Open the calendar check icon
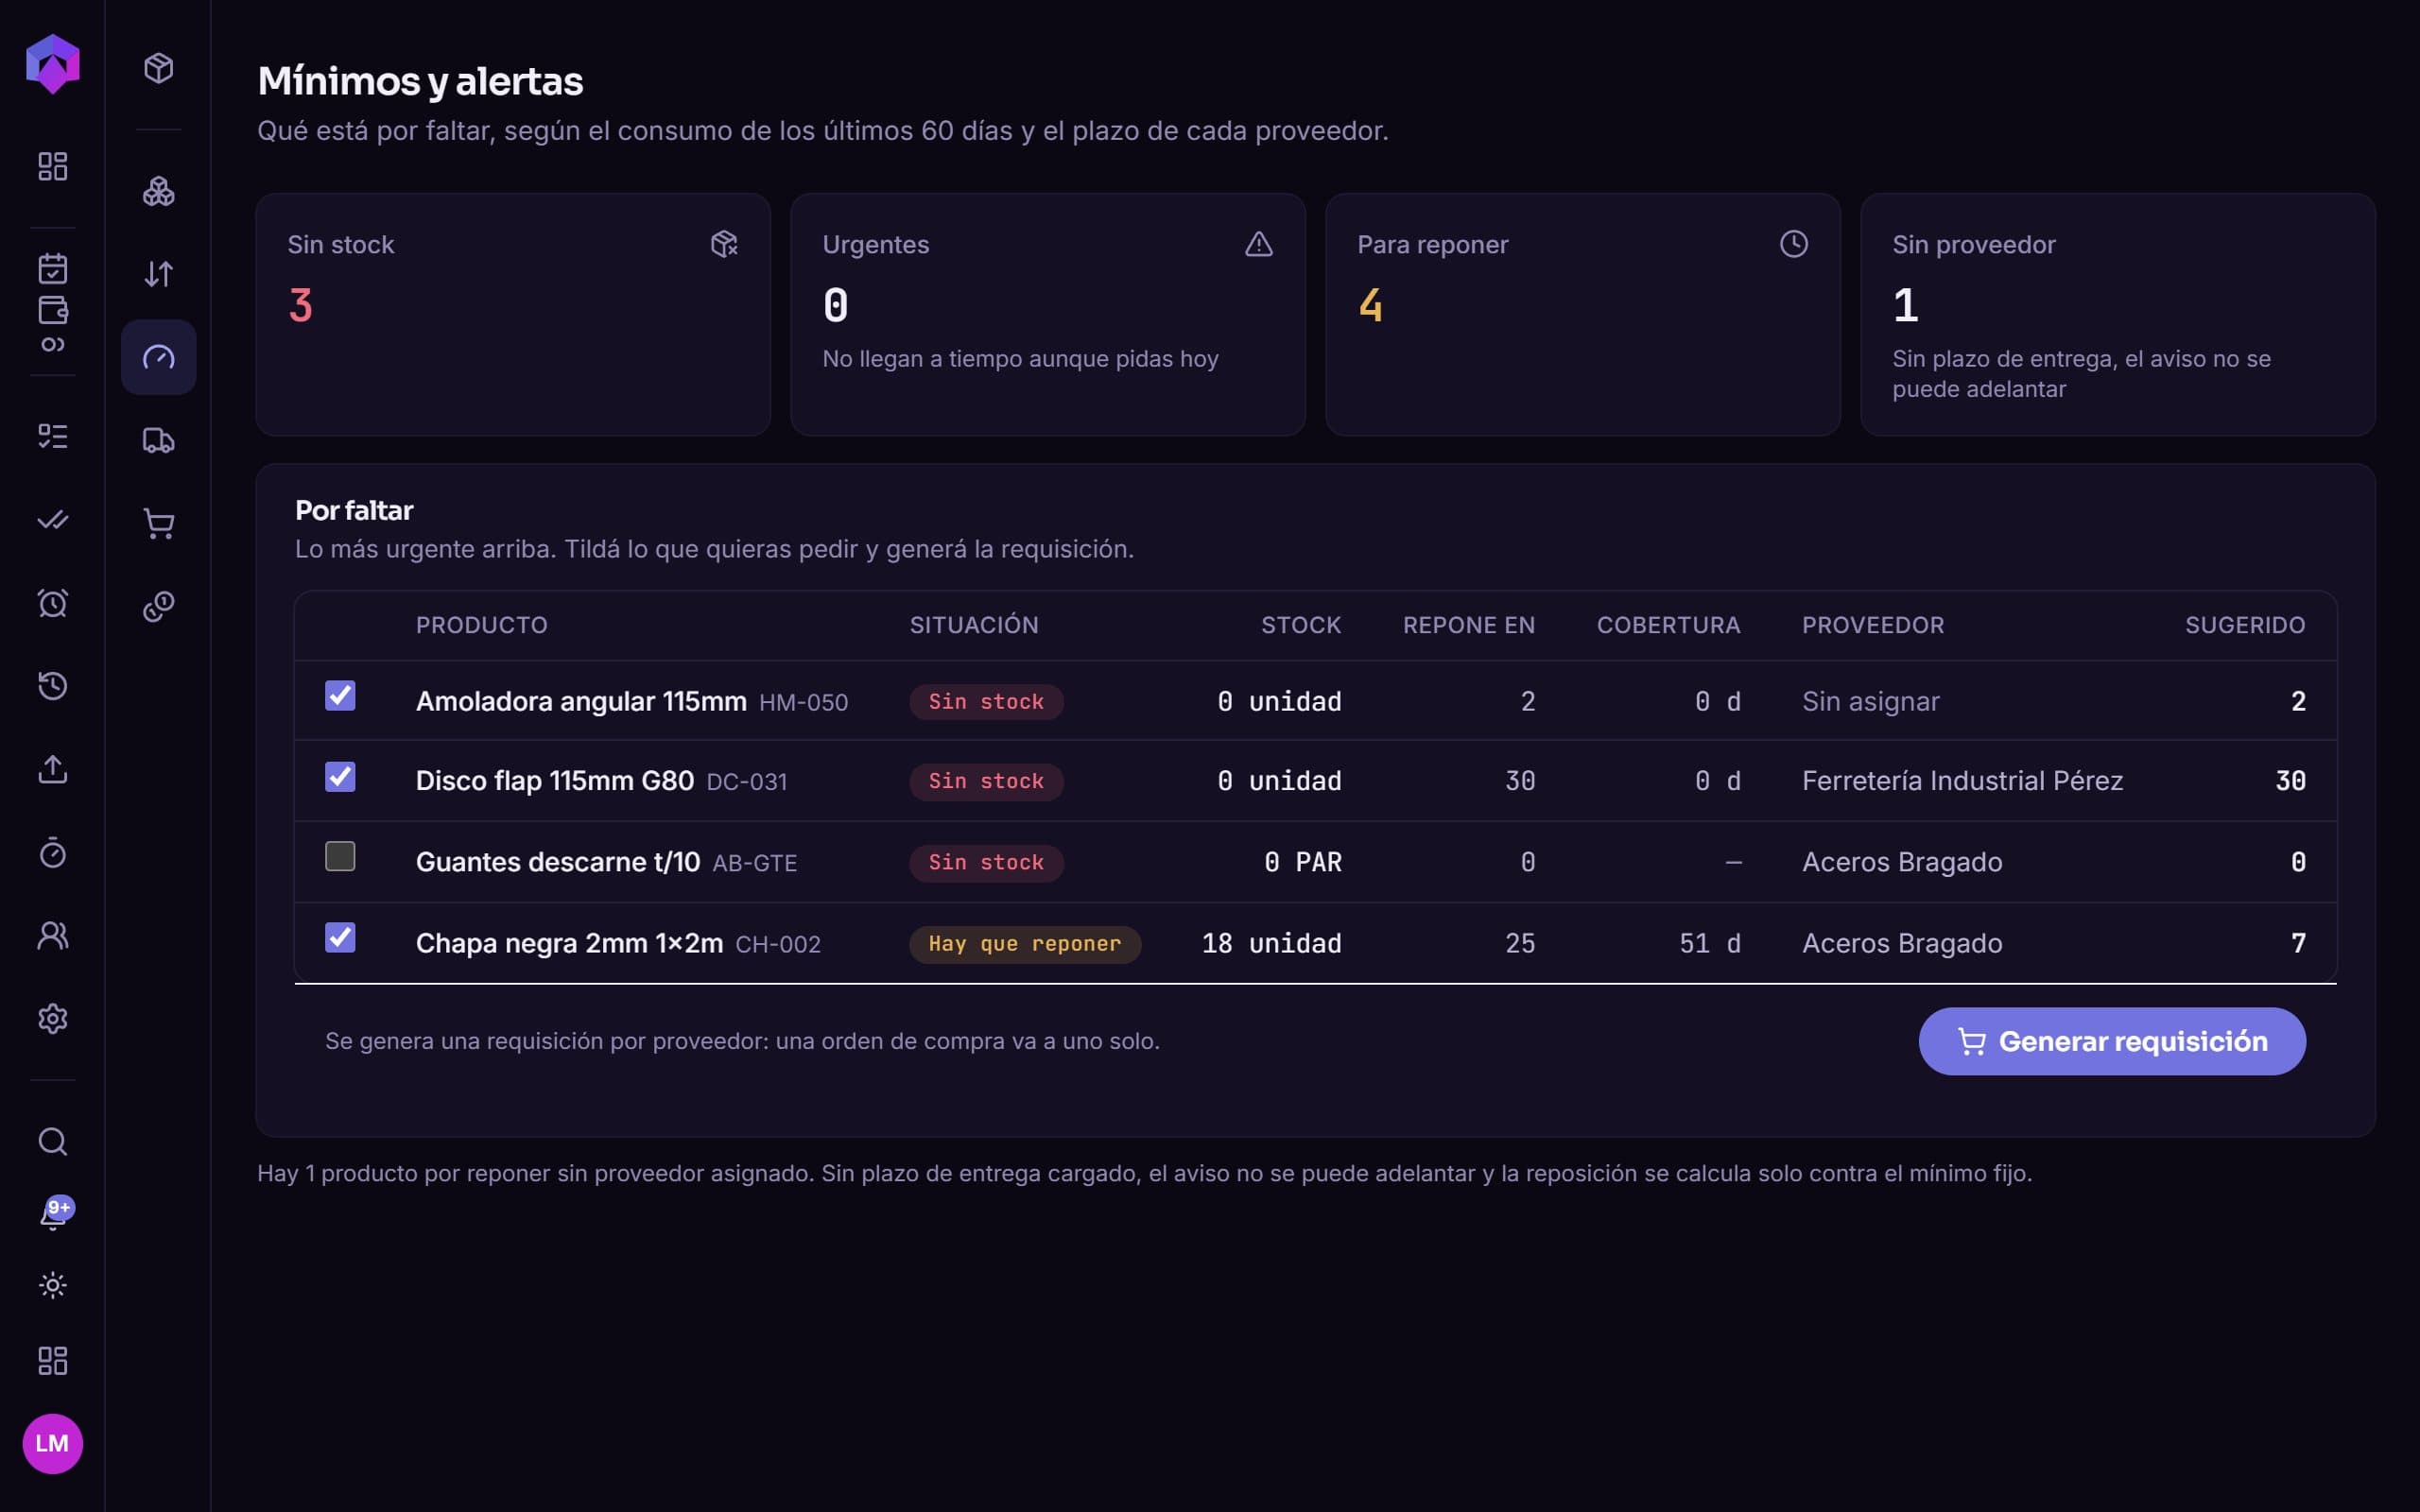 coord(52,268)
